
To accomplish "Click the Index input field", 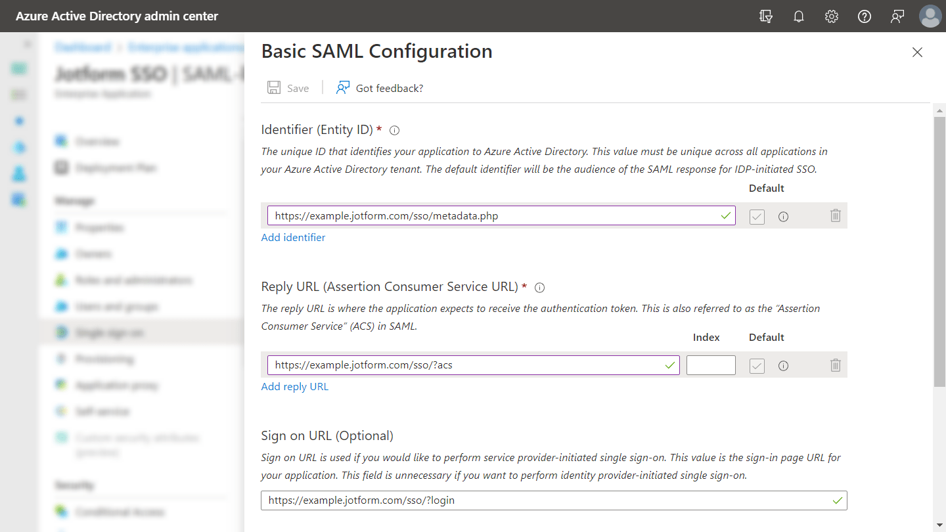I will (x=711, y=365).
